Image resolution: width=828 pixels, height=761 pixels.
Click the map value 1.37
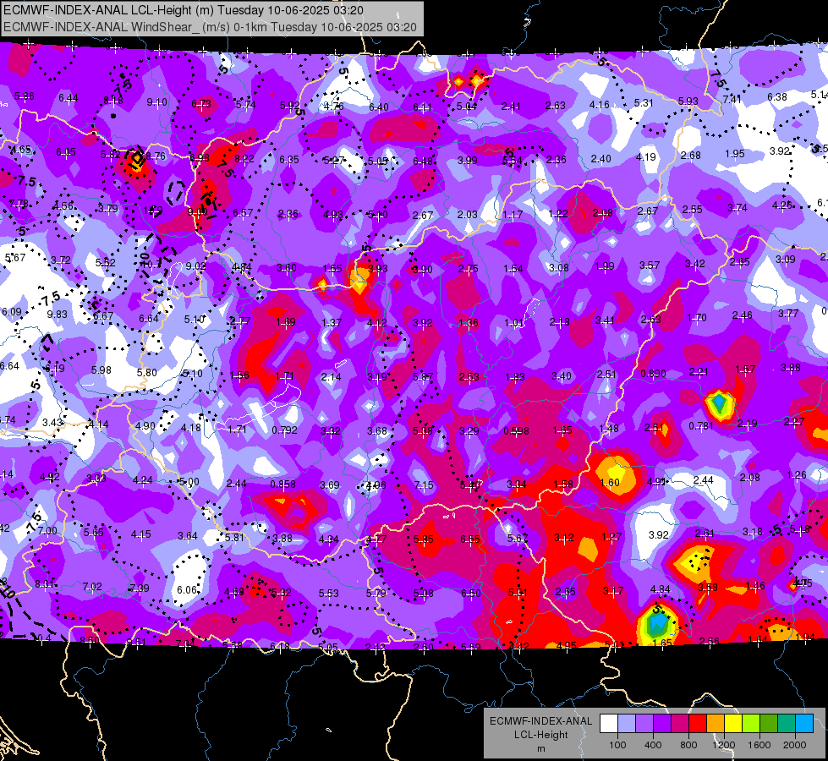332,322
